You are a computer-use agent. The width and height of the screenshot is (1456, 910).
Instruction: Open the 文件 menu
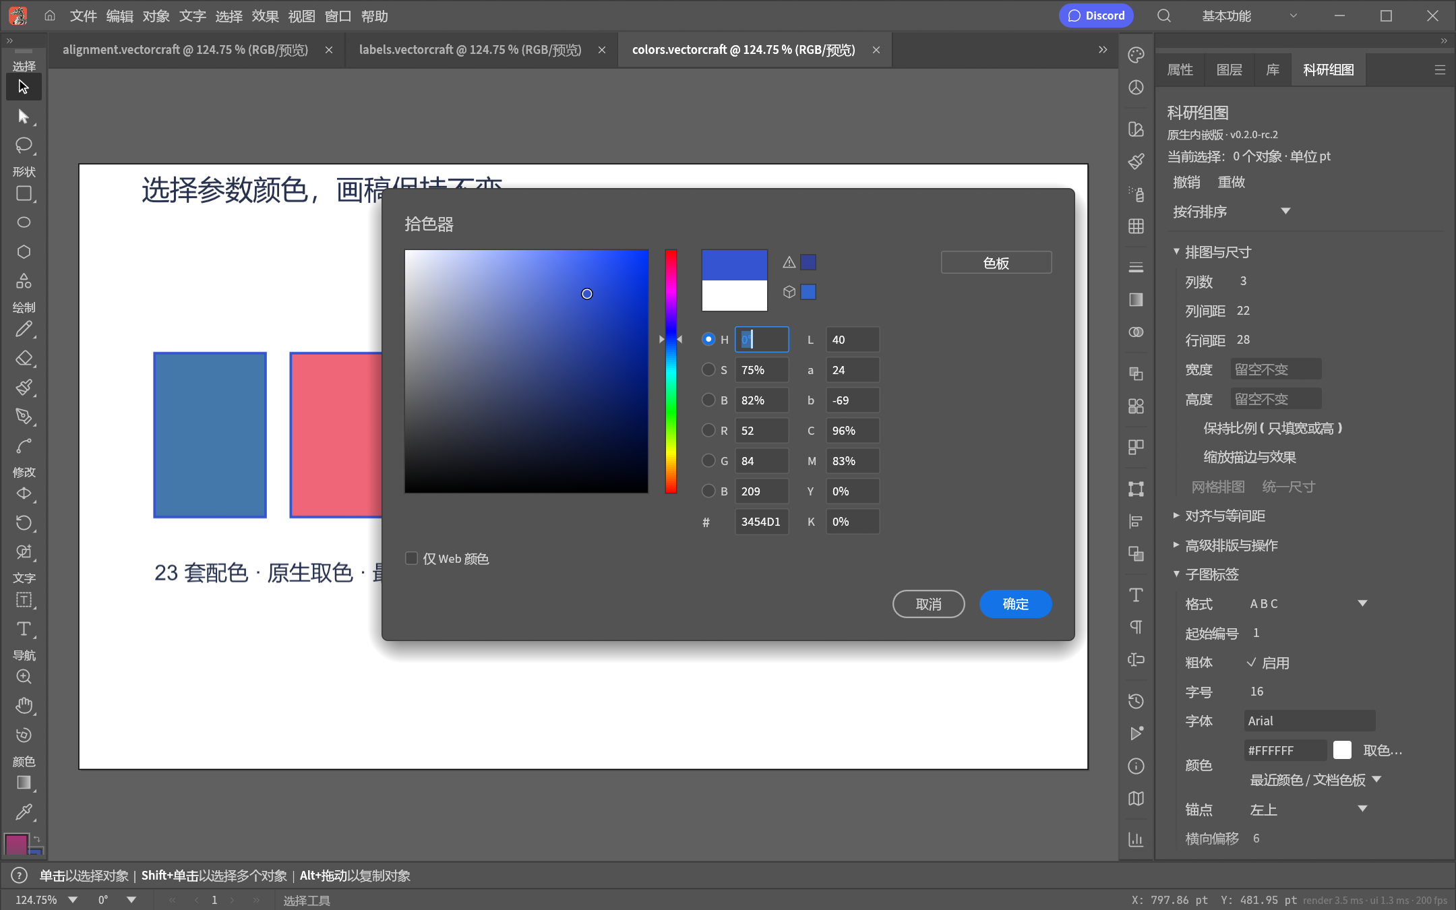[84, 16]
